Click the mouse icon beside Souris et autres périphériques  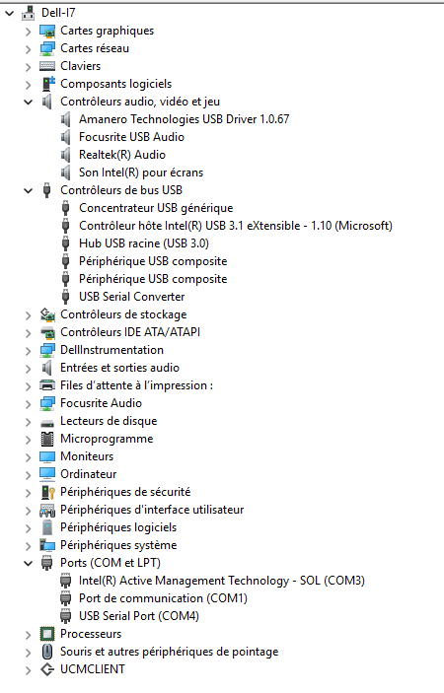coord(47,652)
